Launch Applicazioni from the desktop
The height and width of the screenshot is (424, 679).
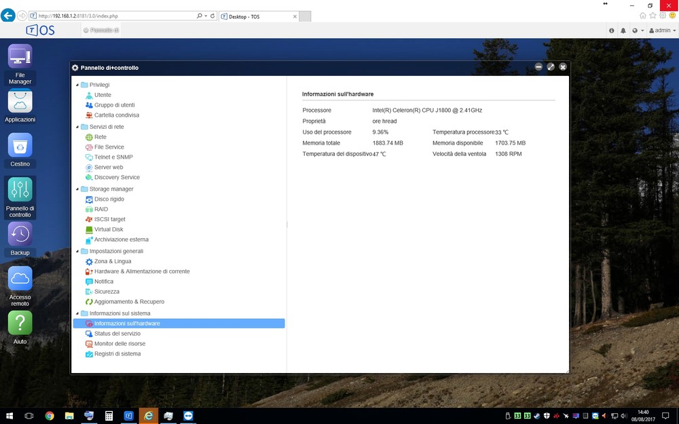point(20,102)
